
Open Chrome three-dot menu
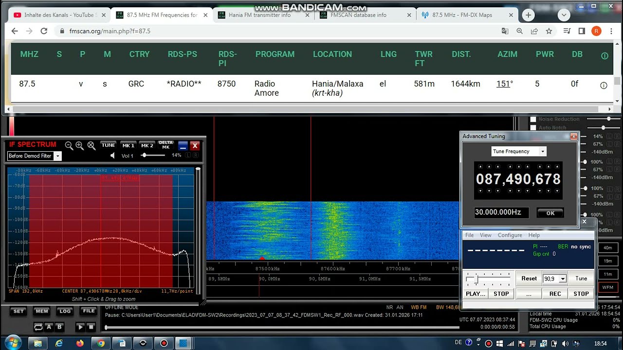tap(611, 31)
